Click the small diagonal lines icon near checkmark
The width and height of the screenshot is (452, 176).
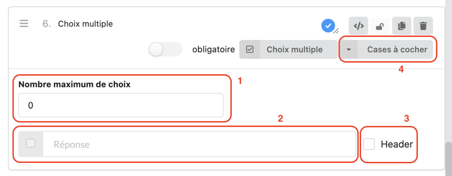pyautogui.click(x=336, y=29)
